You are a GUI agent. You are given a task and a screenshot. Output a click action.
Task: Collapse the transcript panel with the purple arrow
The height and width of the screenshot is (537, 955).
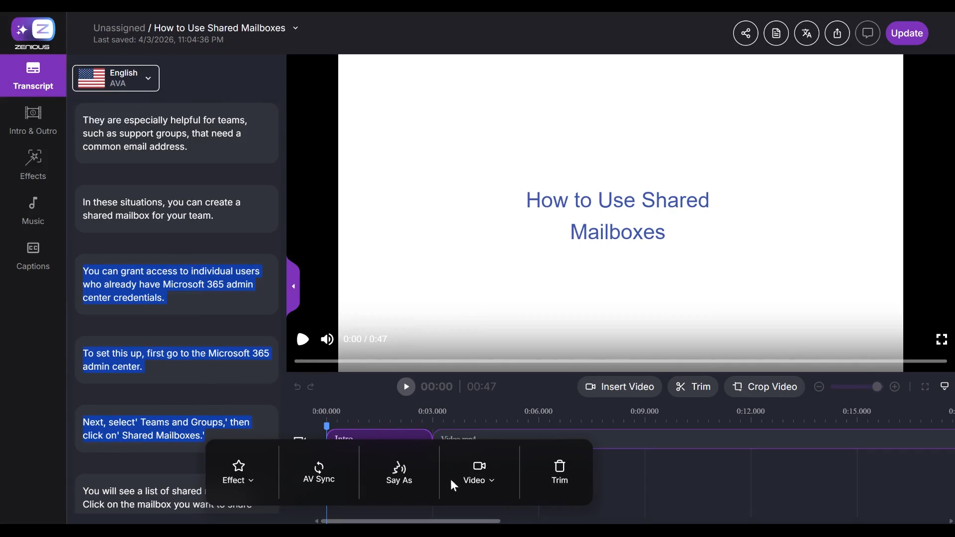293,286
